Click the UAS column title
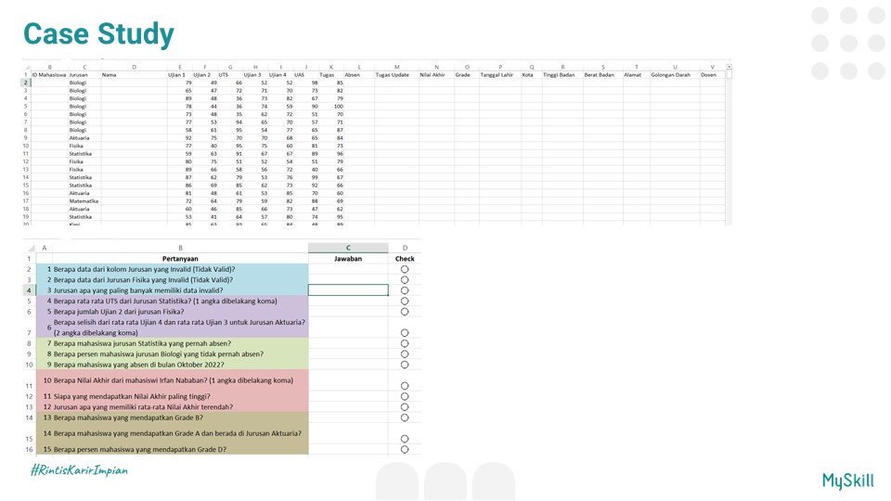Image resolution: width=891 pixels, height=501 pixels. (300, 75)
